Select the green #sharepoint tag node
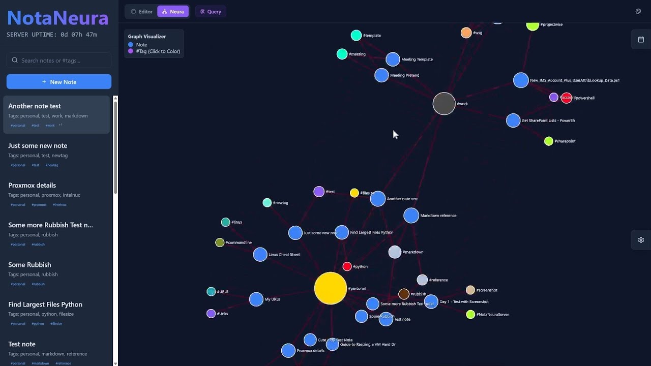The image size is (651, 366). pyautogui.click(x=549, y=141)
